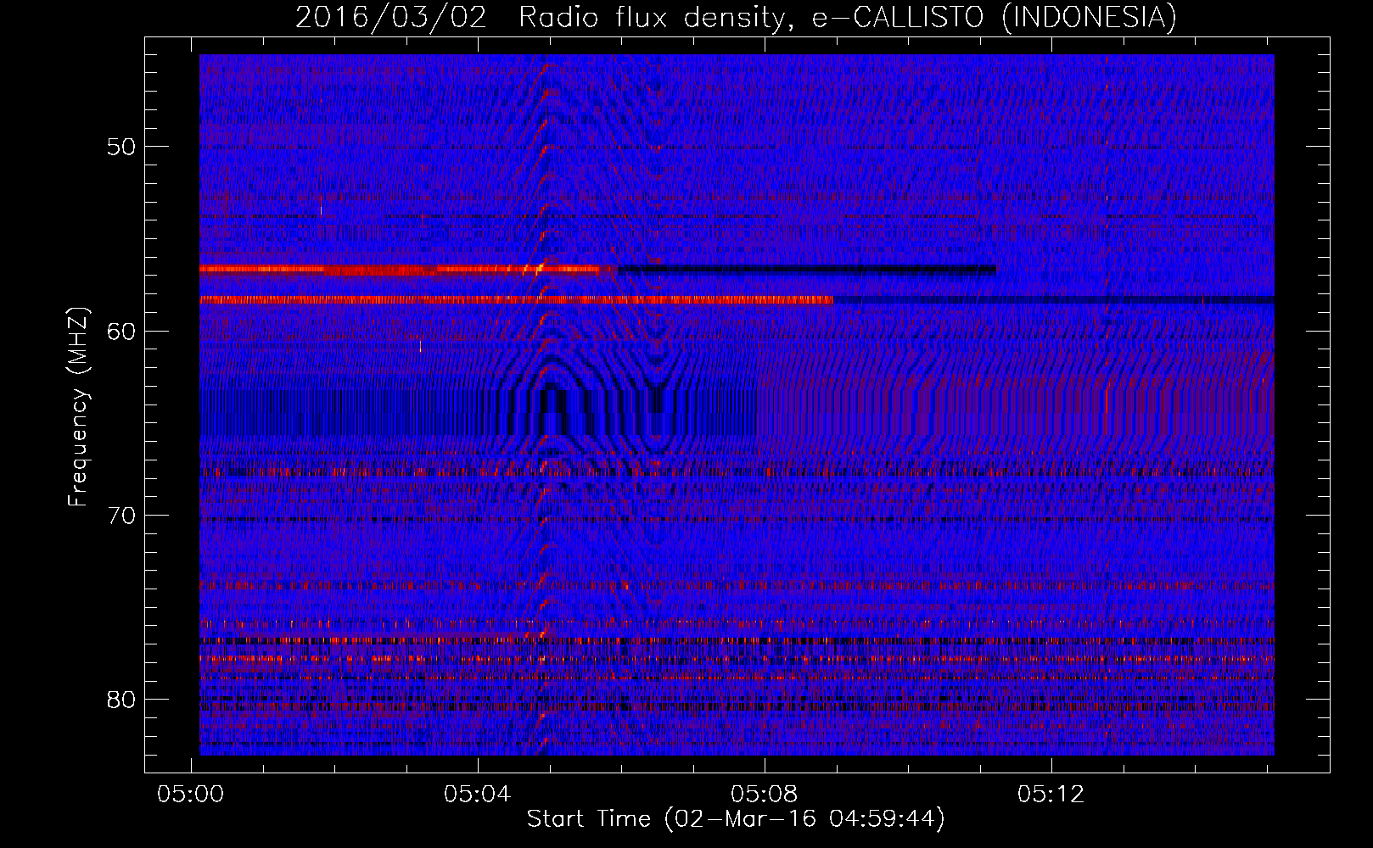The width and height of the screenshot is (1373, 848).
Task: Click the date "2016/03/02" in title
Action: pos(391,18)
